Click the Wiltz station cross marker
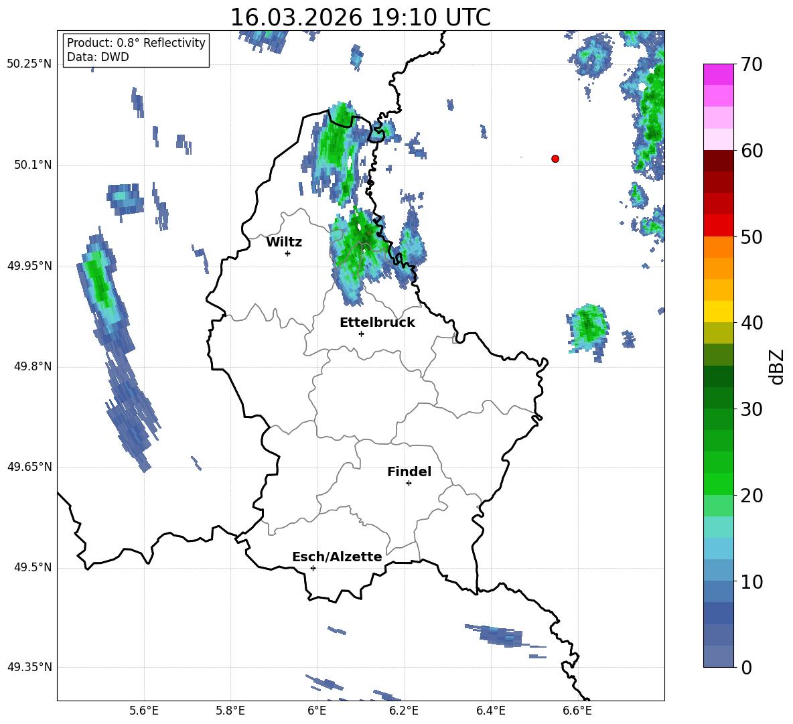Screen dimensions: 793x724 tap(288, 253)
